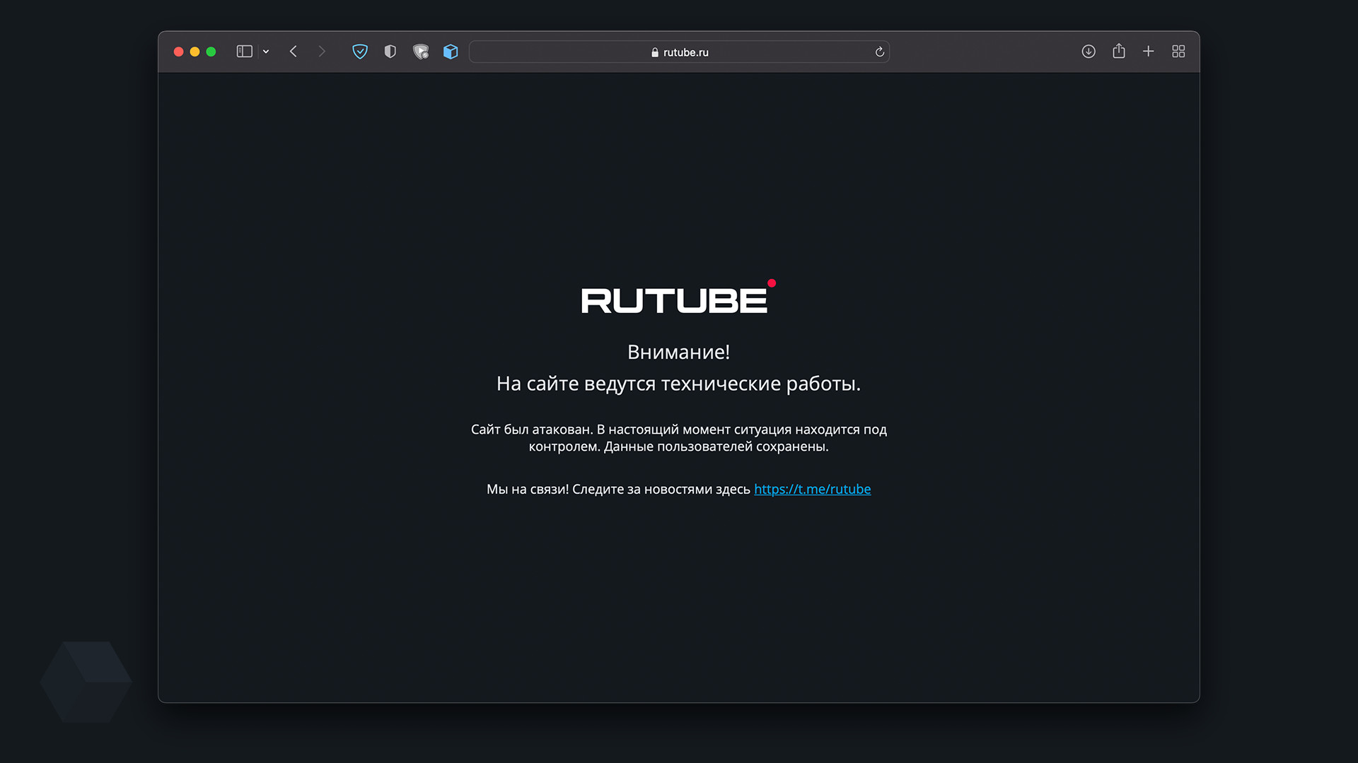Select 'Сайт был атакован' paragraph text
The width and height of the screenshot is (1358, 763).
pos(679,438)
